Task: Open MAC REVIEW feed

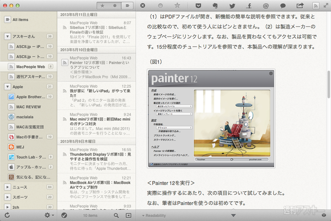Action: (29, 107)
